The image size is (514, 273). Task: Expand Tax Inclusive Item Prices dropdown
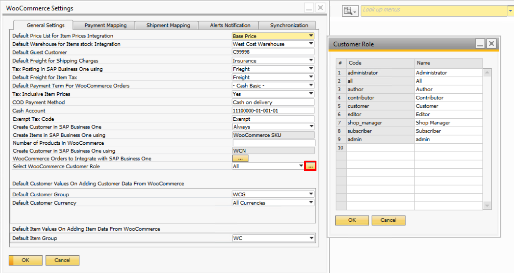click(x=311, y=94)
